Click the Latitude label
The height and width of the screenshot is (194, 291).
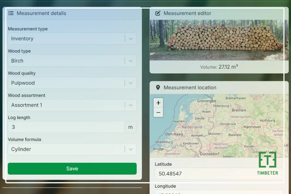coord(163,164)
